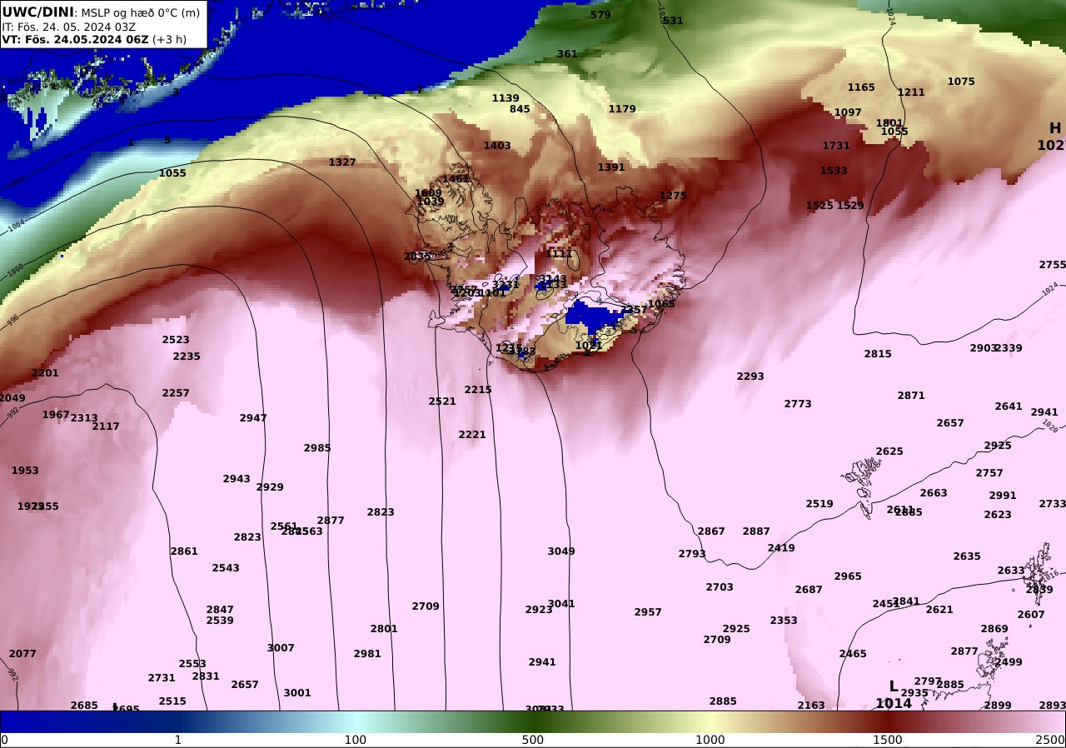Click the height value 1139

coord(506,98)
